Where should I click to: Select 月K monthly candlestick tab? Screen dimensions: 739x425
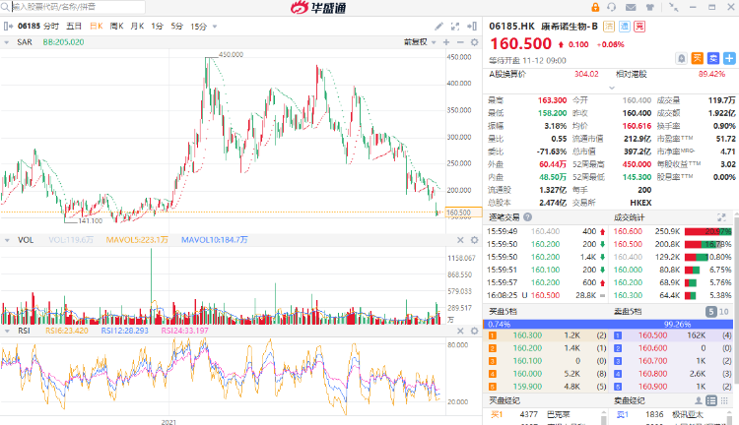[x=137, y=27]
